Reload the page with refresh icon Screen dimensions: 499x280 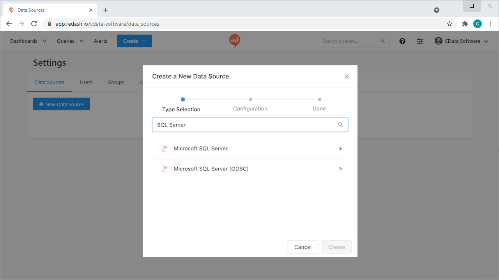coord(34,24)
